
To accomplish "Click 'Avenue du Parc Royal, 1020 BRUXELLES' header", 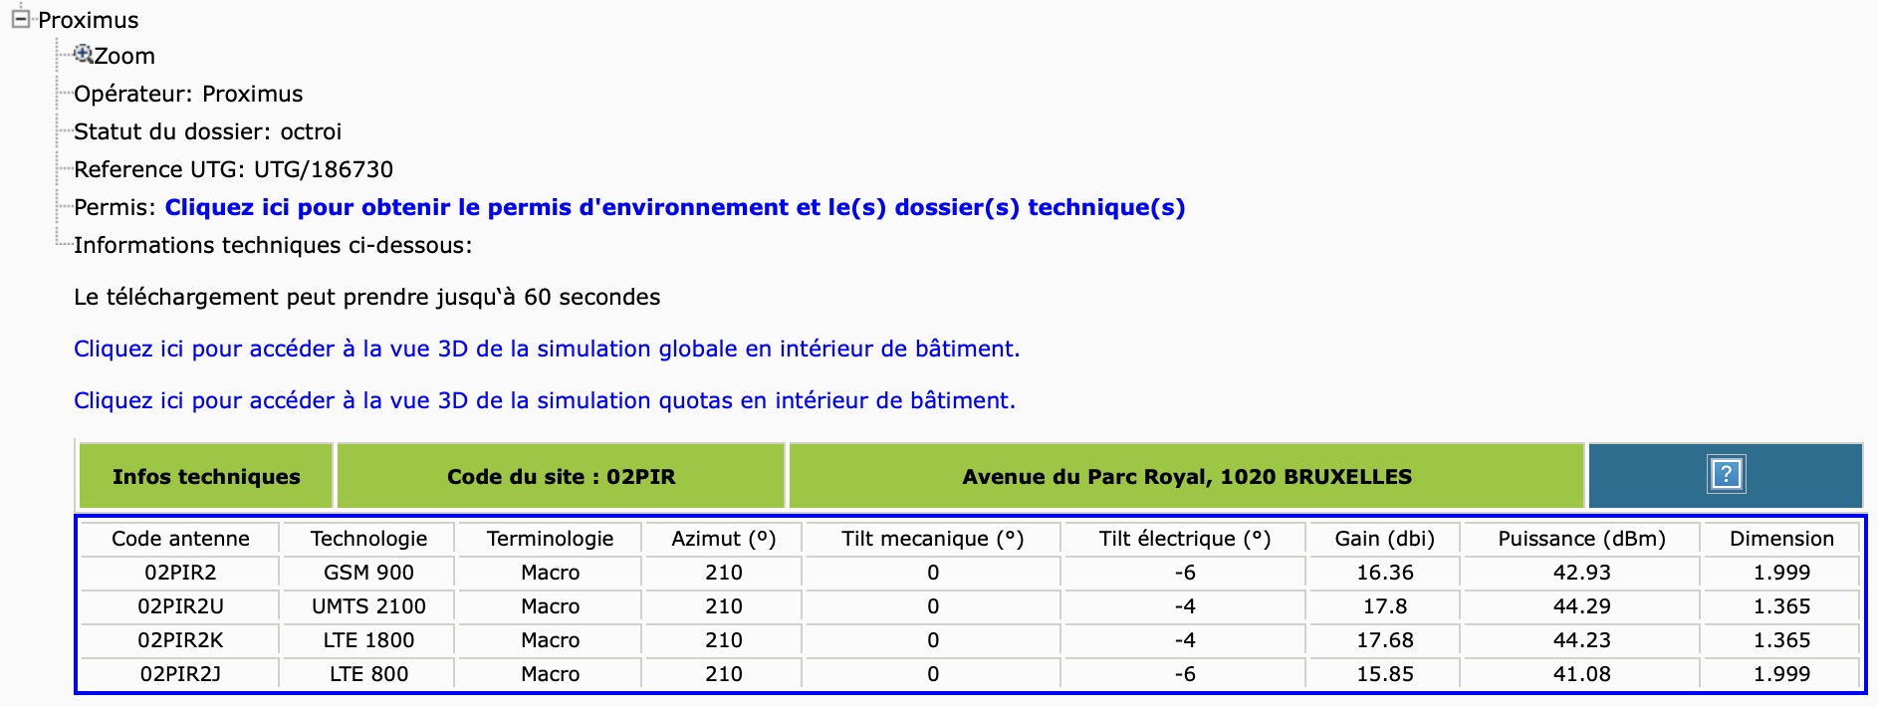I will point(1187,476).
